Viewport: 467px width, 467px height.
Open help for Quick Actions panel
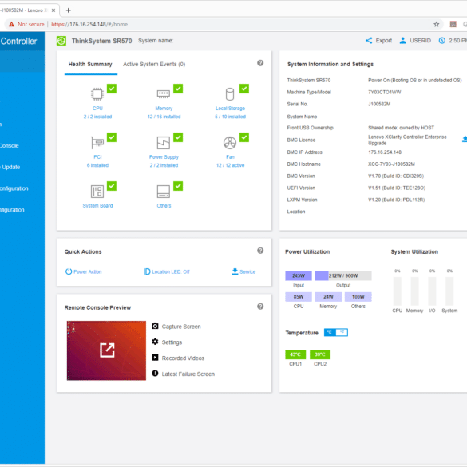click(x=260, y=251)
